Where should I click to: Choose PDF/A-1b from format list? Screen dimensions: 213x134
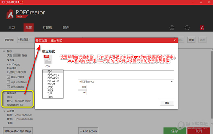tap(53, 75)
